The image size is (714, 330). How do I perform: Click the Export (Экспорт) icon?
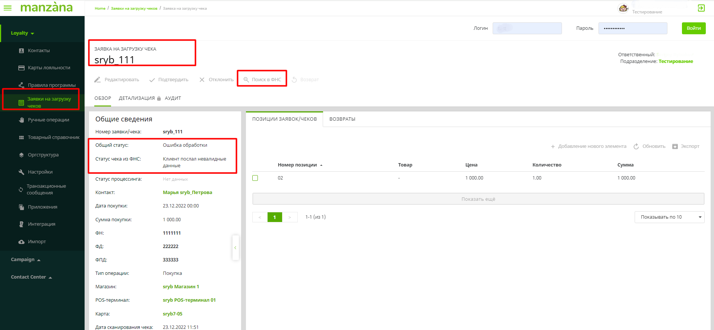(x=675, y=146)
